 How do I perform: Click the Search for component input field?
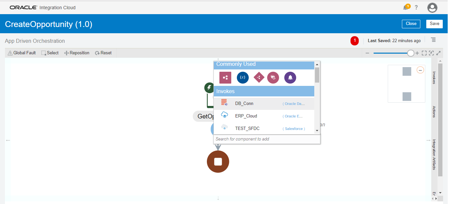(x=267, y=139)
